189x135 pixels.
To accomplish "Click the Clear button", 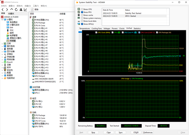I will (x=108, y=132).
